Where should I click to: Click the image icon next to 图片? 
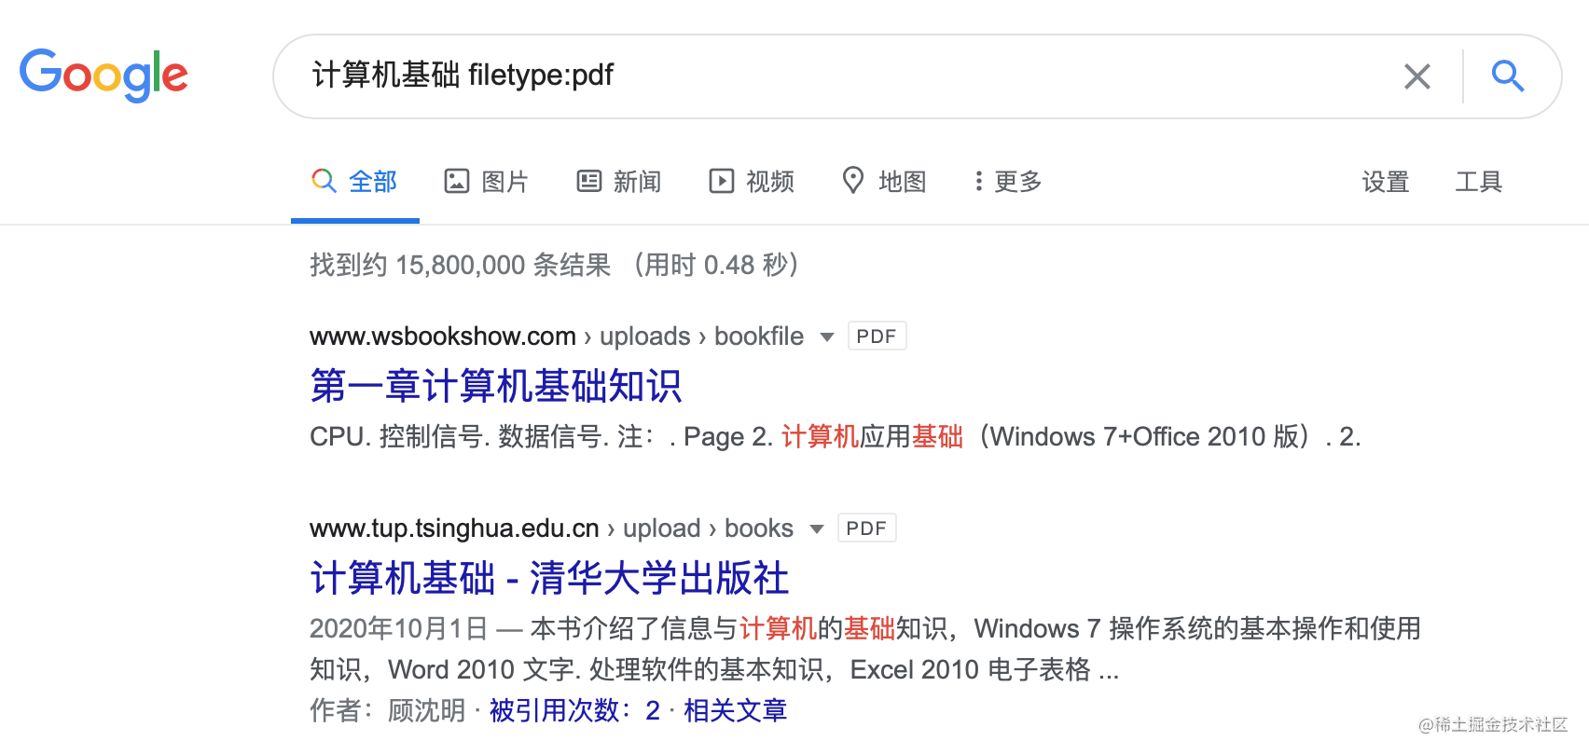pos(457,181)
